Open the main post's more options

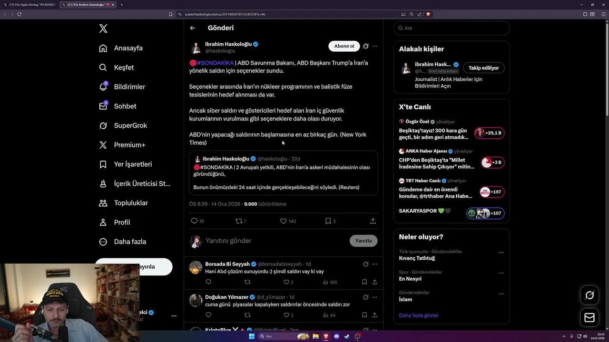click(374, 46)
